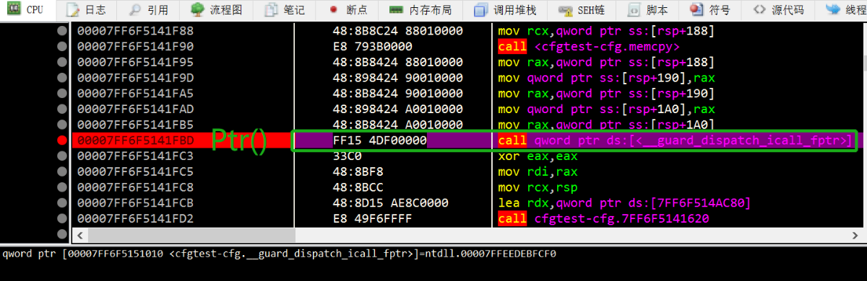Select address 00007FF6F5141FD2
Image resolution: width=867 pixels, height=281 pixels.
click(135, 218)
